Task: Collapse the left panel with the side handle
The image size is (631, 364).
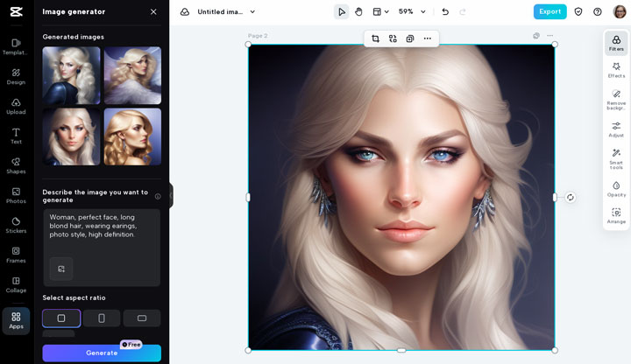Action: (171, 195)
